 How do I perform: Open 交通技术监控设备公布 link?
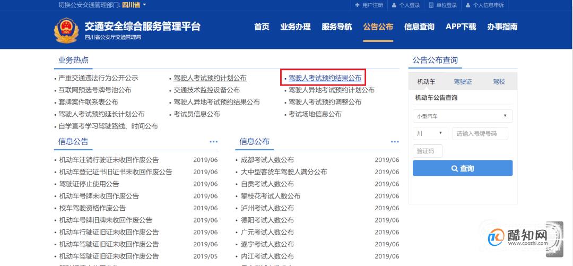[x=206, y=90]
